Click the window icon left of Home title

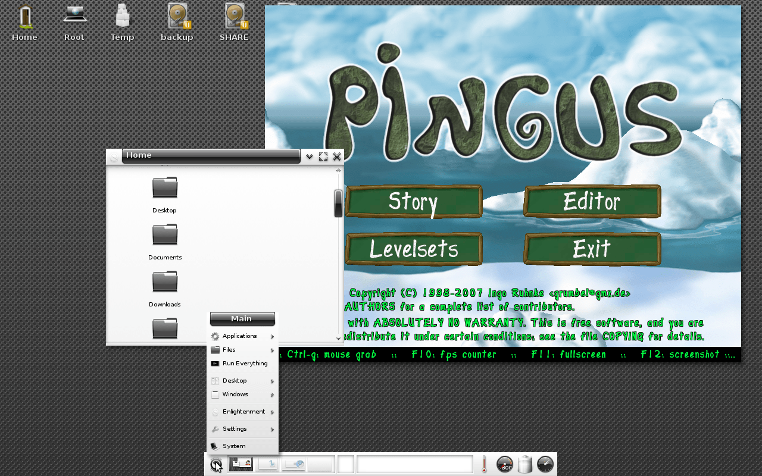114,156
